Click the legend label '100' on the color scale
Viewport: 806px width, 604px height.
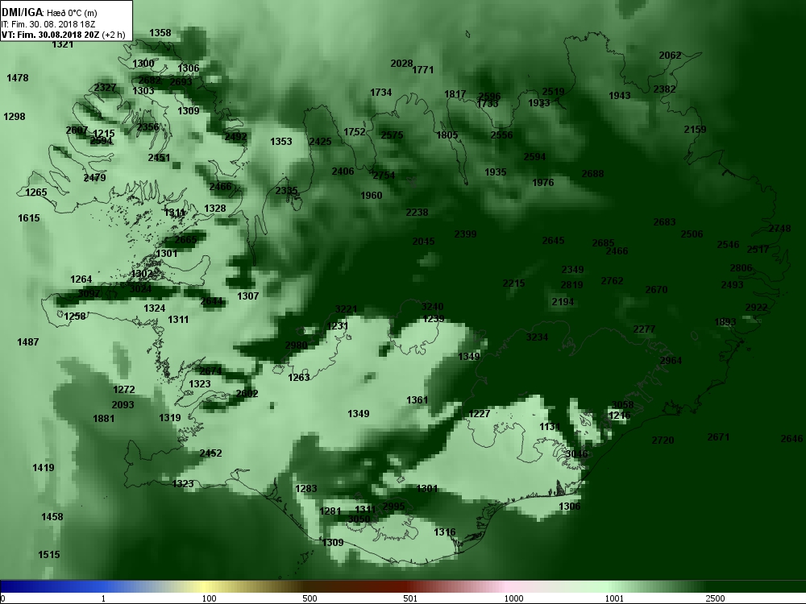point(209,598)
